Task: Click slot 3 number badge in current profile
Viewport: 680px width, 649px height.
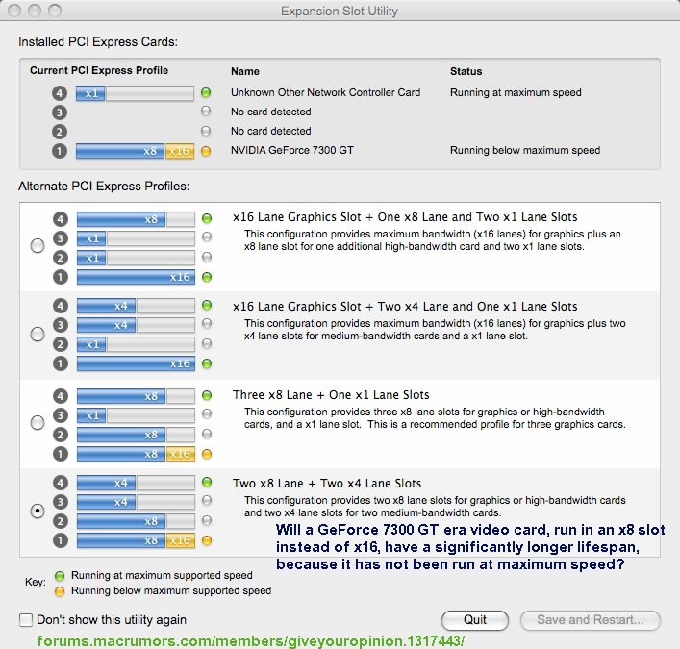Action: pyautogui.click(x=60, y=112)
